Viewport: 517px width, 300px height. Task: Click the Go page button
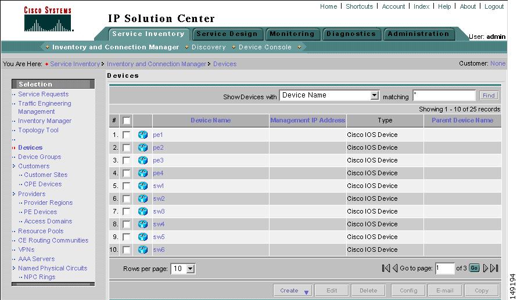pyautogui.click(x=474, y=268)
